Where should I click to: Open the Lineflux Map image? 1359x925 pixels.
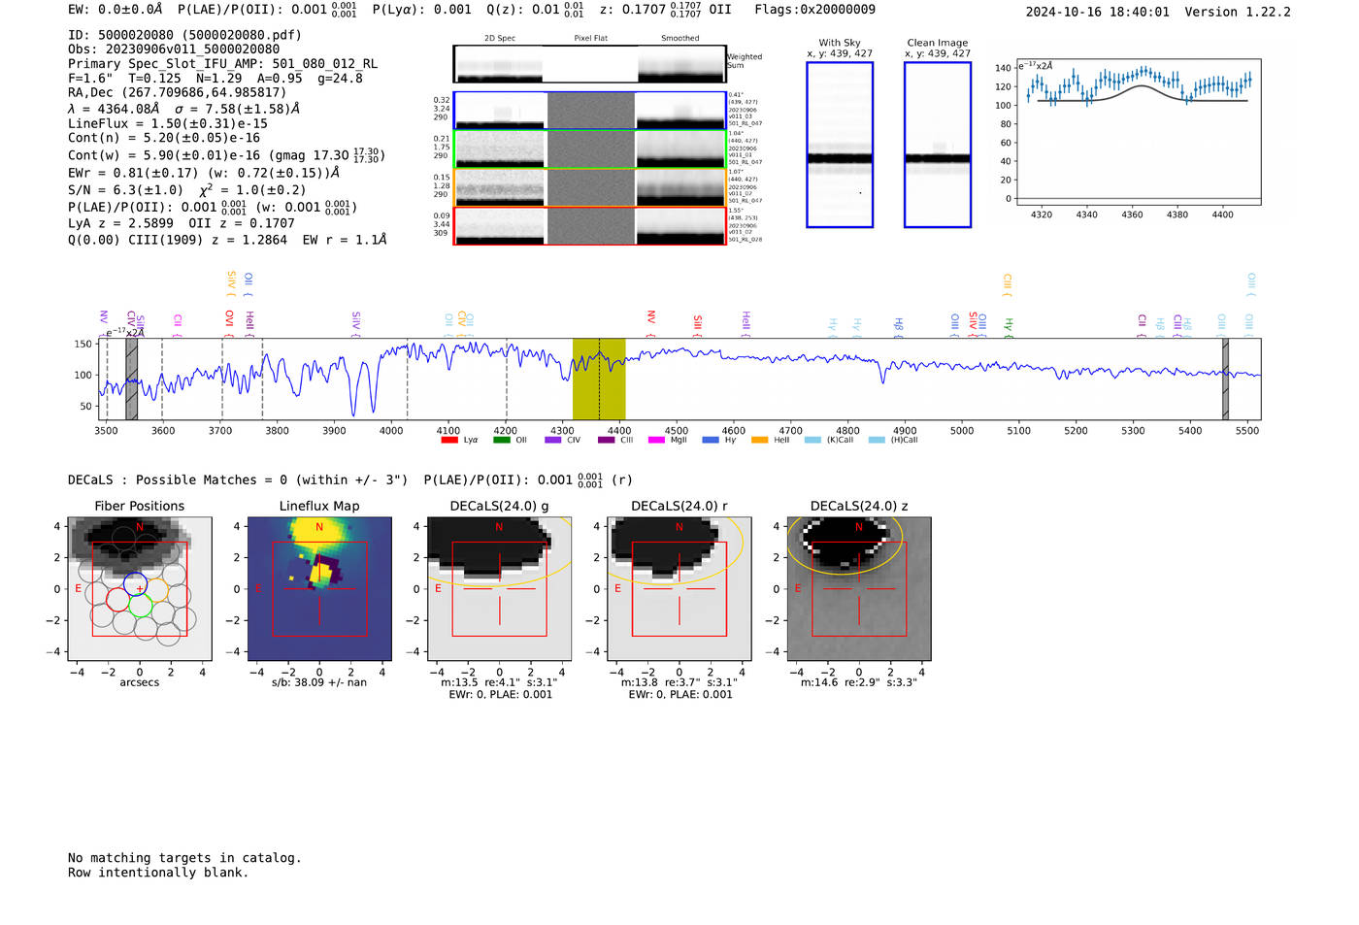coord(319,589)
